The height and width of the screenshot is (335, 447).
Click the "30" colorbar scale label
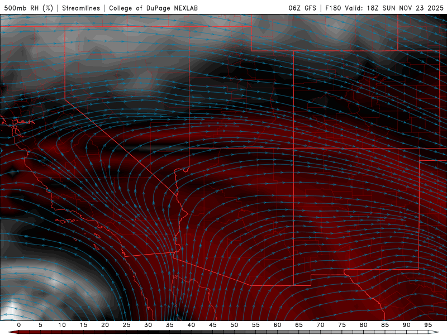pyautogui.click(x=148, y=325)
